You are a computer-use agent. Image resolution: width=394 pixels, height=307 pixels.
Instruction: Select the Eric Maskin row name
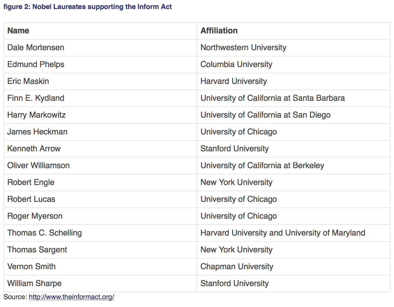pos(28,81)
